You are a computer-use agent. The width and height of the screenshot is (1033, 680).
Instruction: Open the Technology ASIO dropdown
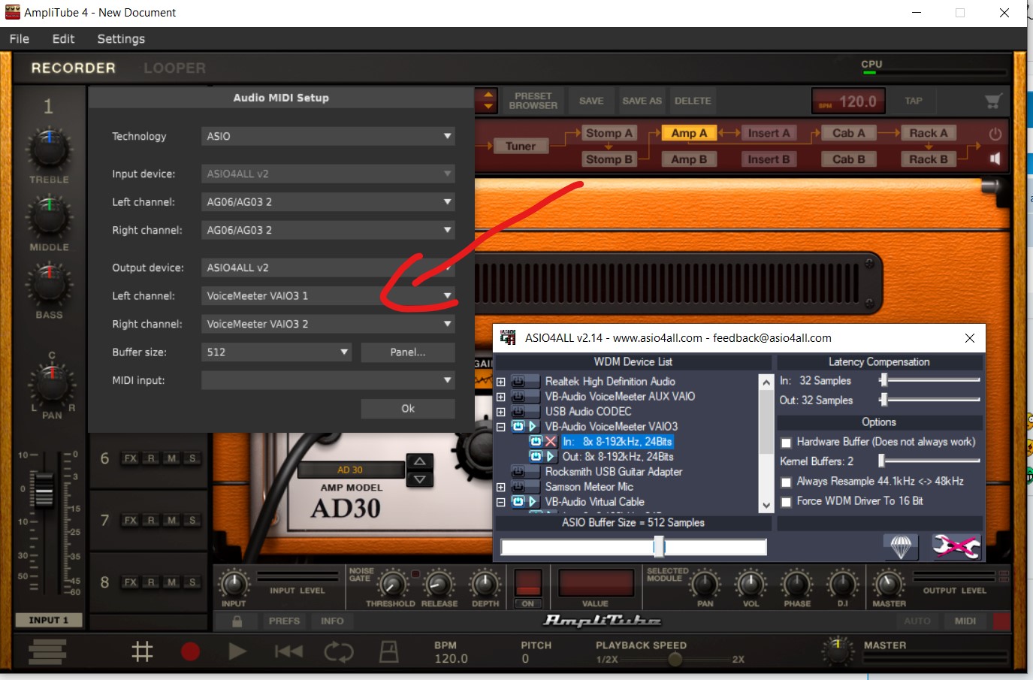328,136
